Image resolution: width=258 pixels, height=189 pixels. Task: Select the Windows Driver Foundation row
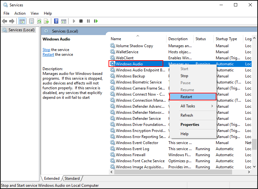(x=180, y=125)
